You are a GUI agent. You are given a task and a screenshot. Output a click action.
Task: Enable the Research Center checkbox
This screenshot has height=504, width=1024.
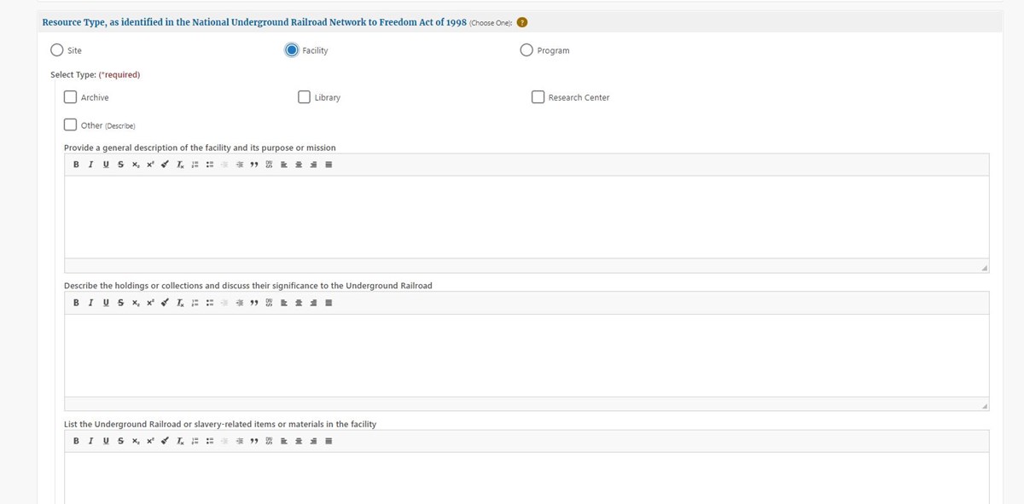point(538,97)
